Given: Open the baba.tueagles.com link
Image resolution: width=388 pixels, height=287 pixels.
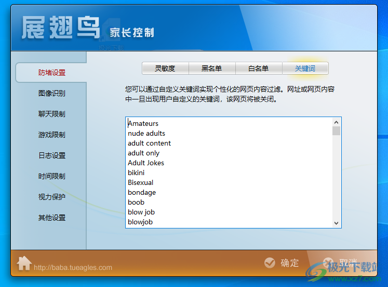Looking at the screenshot, I should (73, 268).
